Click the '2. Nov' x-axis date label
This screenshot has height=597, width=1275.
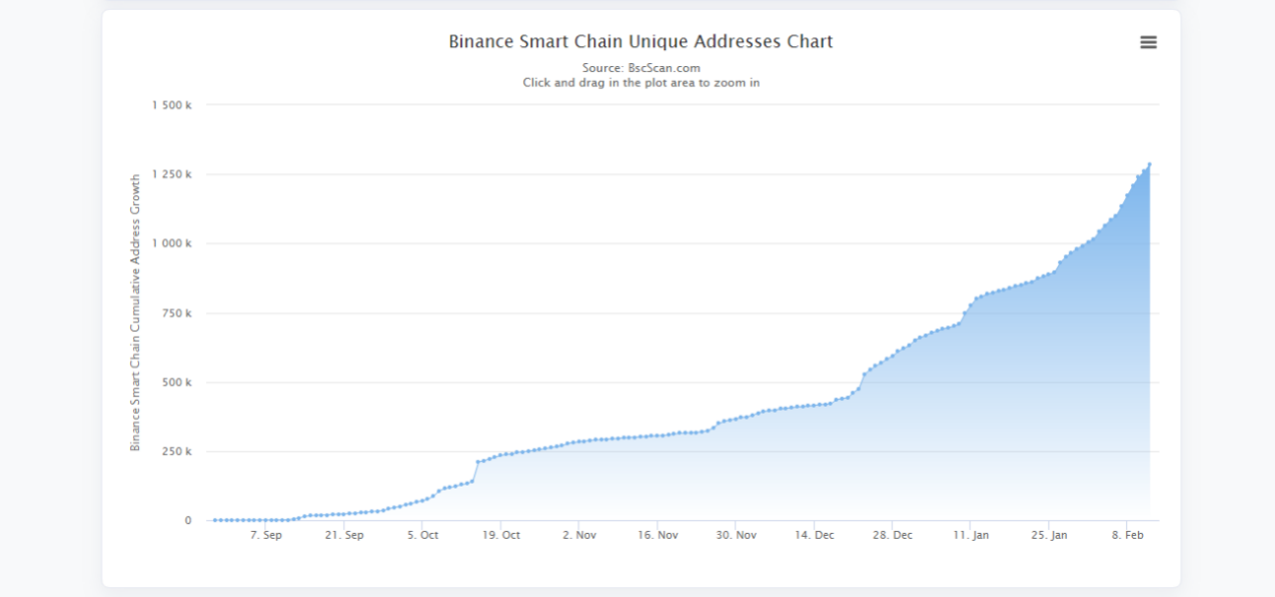(579, 535)
